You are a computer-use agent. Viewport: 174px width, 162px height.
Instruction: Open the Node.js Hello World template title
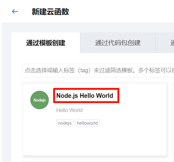click(x=85, y=96)
